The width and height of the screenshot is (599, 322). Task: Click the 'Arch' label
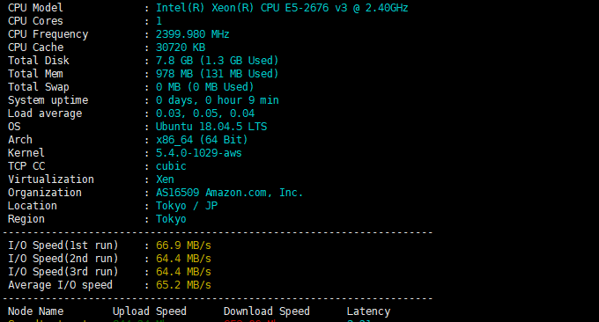(20, 140)
